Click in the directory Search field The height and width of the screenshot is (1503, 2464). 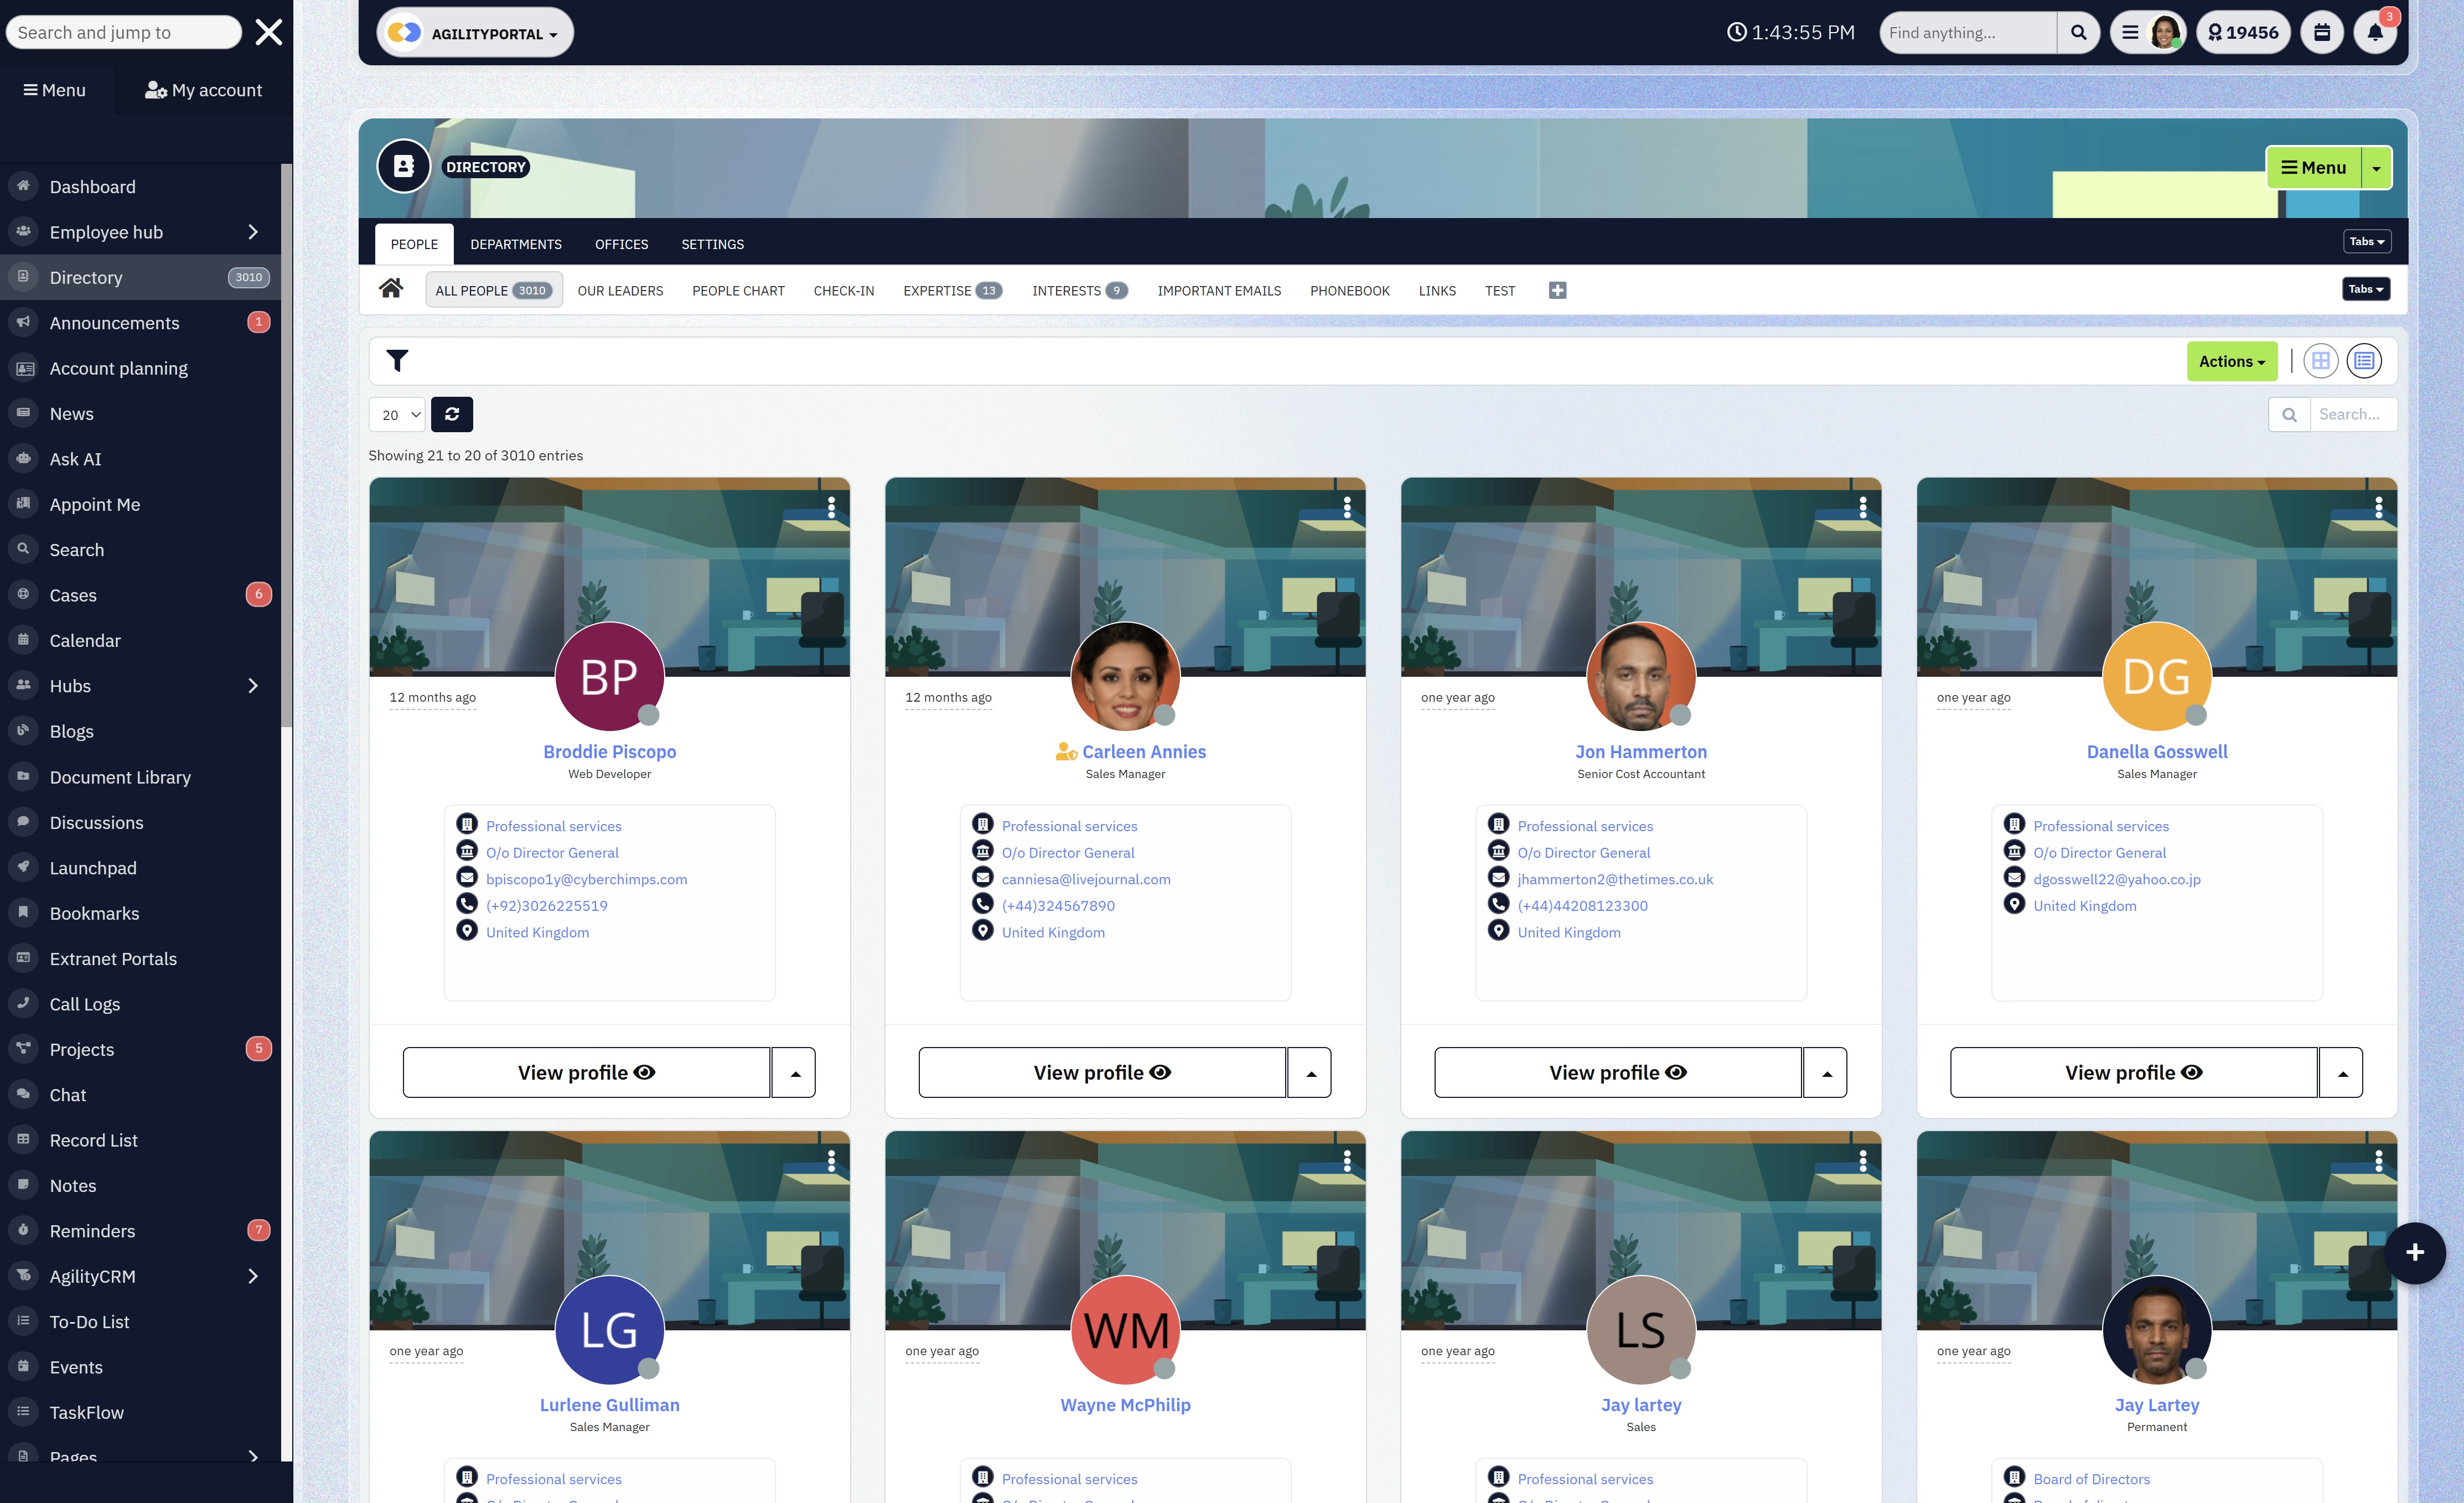pos(2352,414)
